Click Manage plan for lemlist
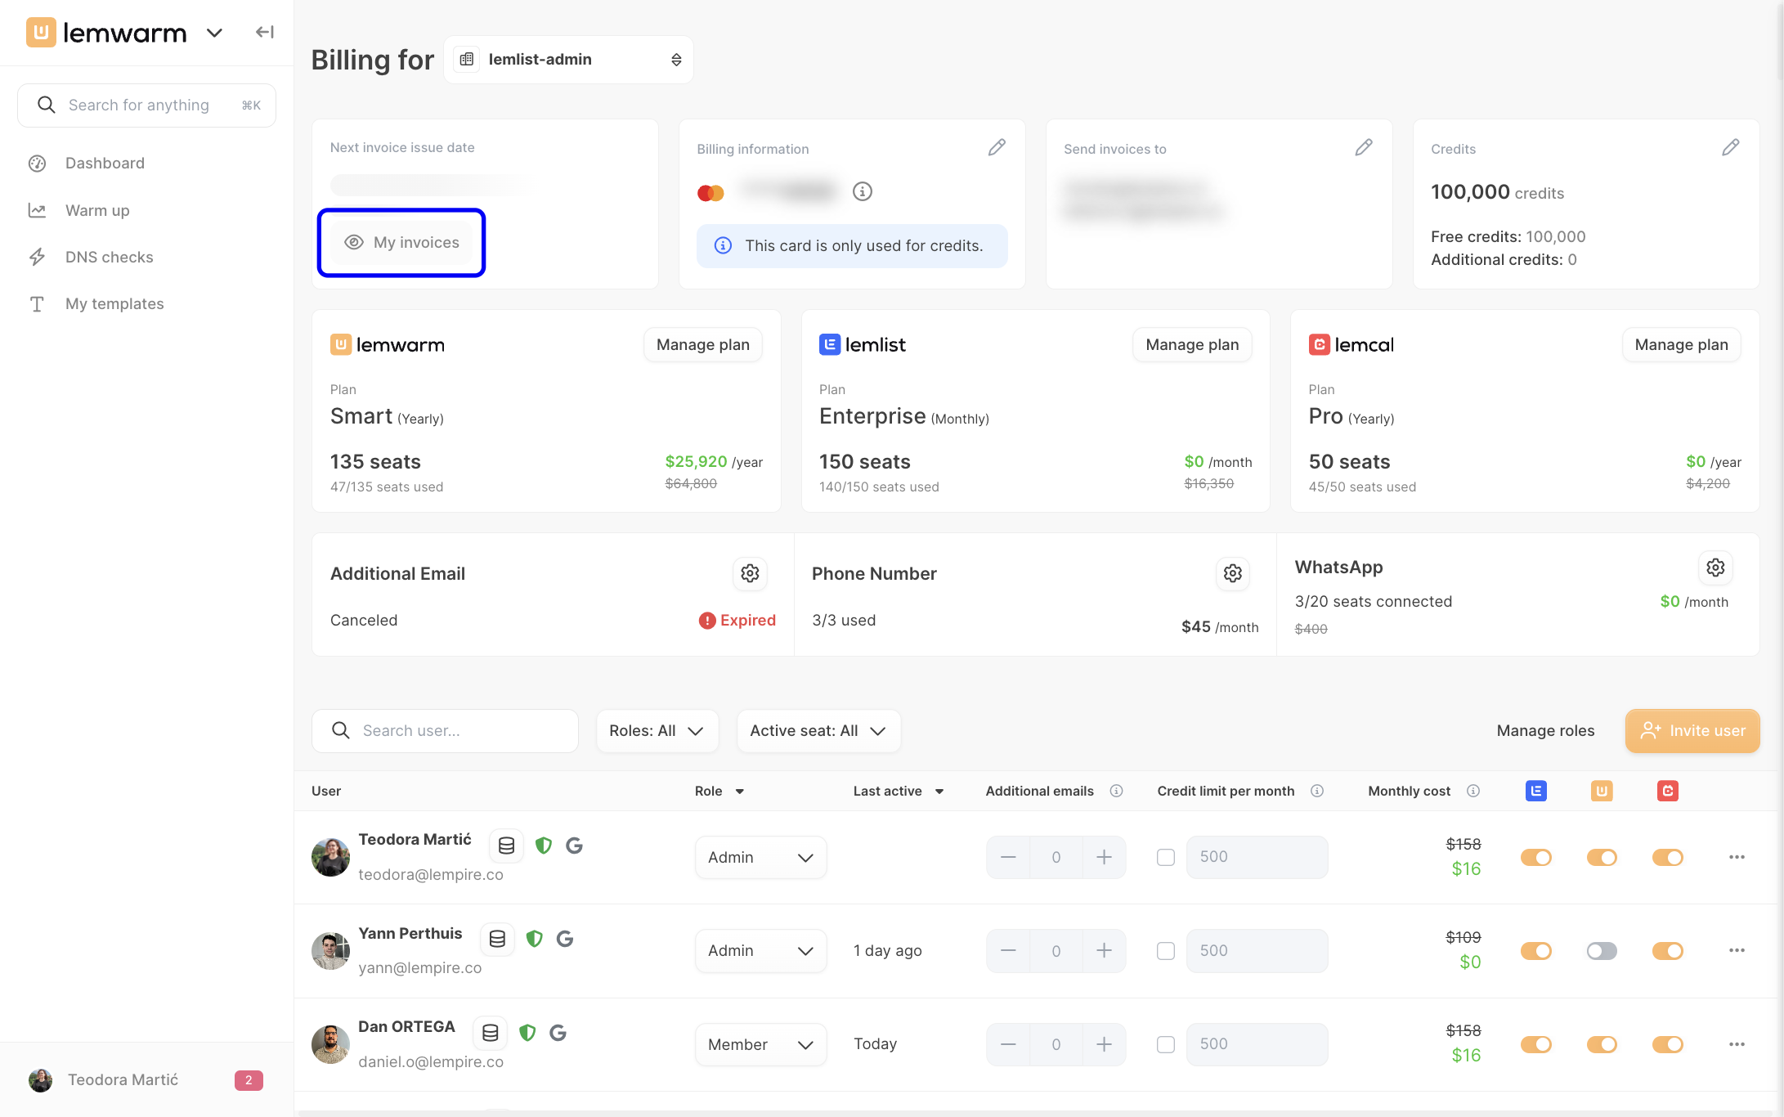 coord(1192,345)
